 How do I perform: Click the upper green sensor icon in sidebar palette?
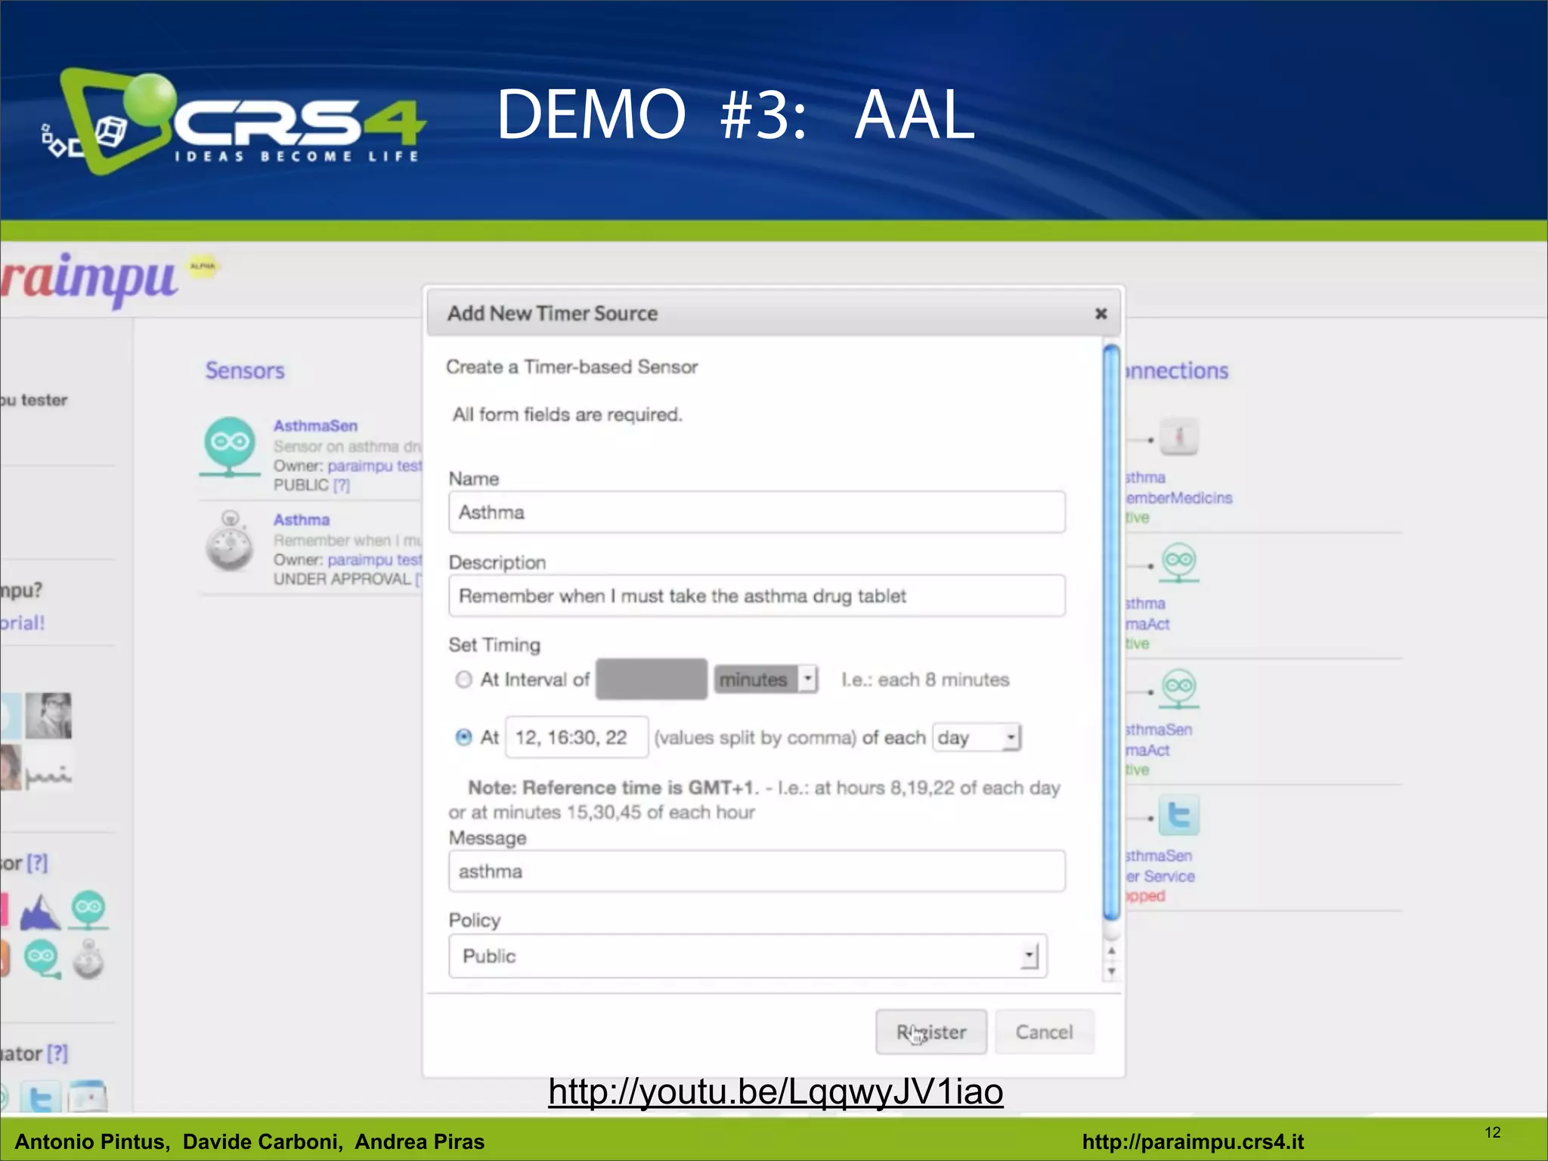[88, 910]
